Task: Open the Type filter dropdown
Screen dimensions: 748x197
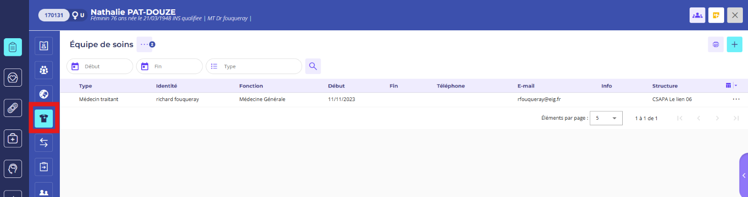Action: coord(254,67)
